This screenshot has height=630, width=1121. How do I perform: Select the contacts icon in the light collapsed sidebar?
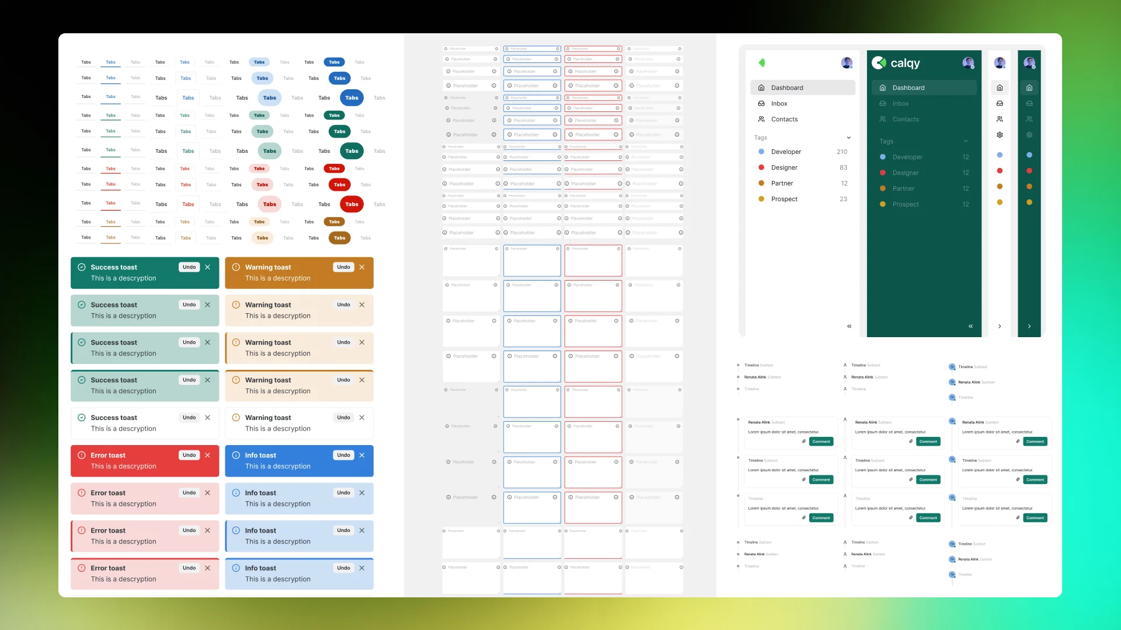1000,119
